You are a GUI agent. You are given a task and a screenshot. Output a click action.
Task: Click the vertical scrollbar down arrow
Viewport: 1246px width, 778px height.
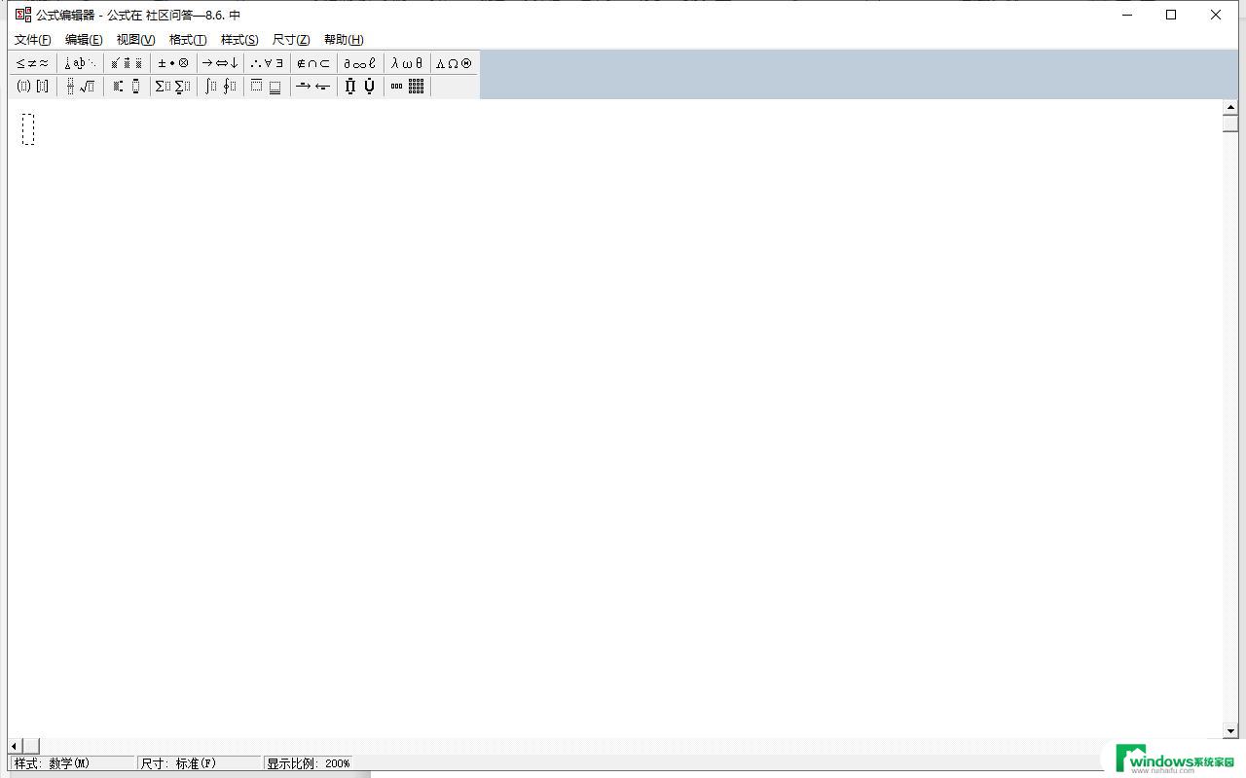pos(1230,730)
